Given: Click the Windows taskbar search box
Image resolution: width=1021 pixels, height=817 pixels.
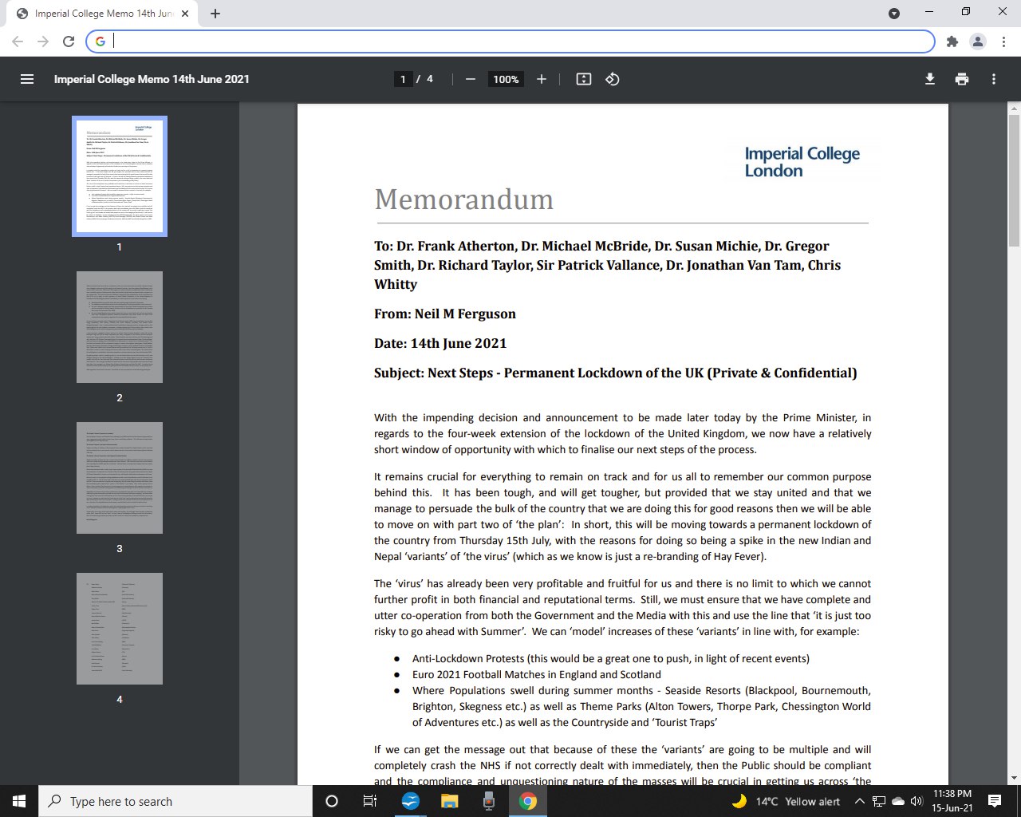Looking at the screenshot, I should click(175, 801).
